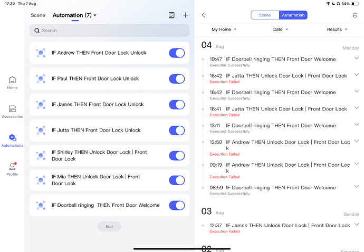Open the Results filter dropdown
The height and width of the screenshot is (252, 364).
(337, 29)
